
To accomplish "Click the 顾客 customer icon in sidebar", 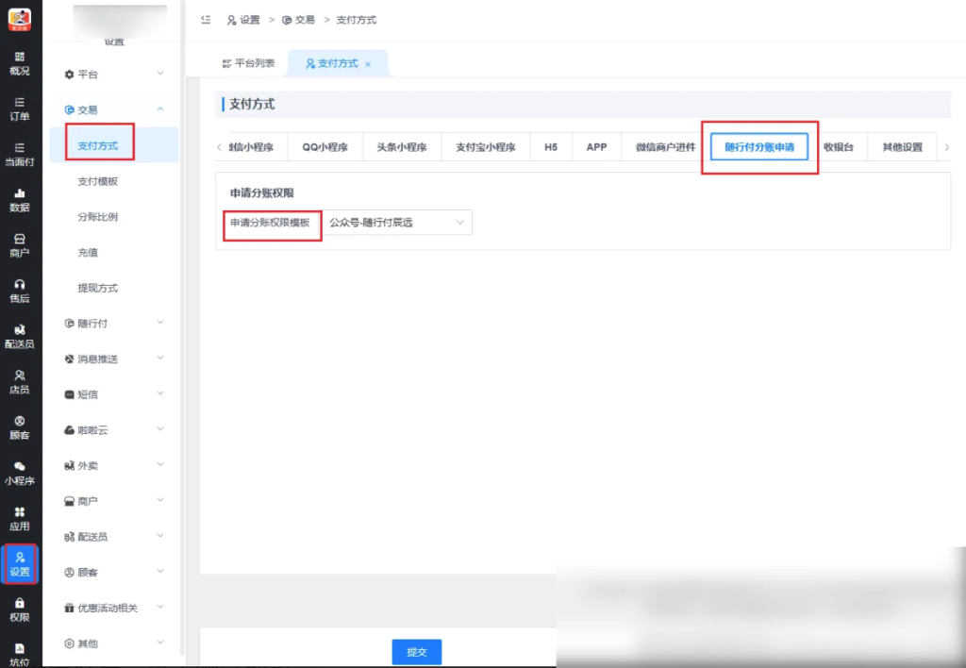I will (19, 427).
